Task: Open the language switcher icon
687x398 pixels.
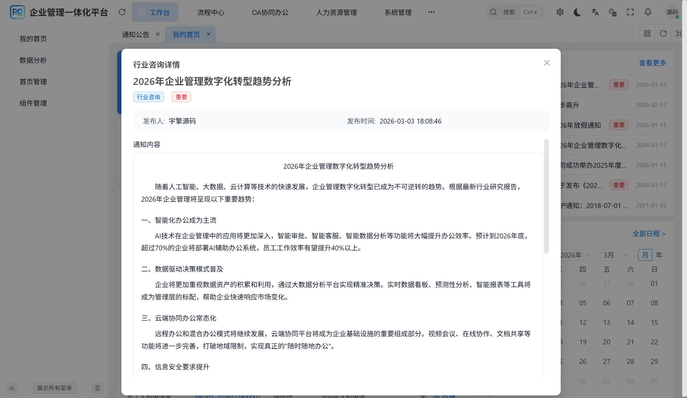Action: tap(595, 12)
